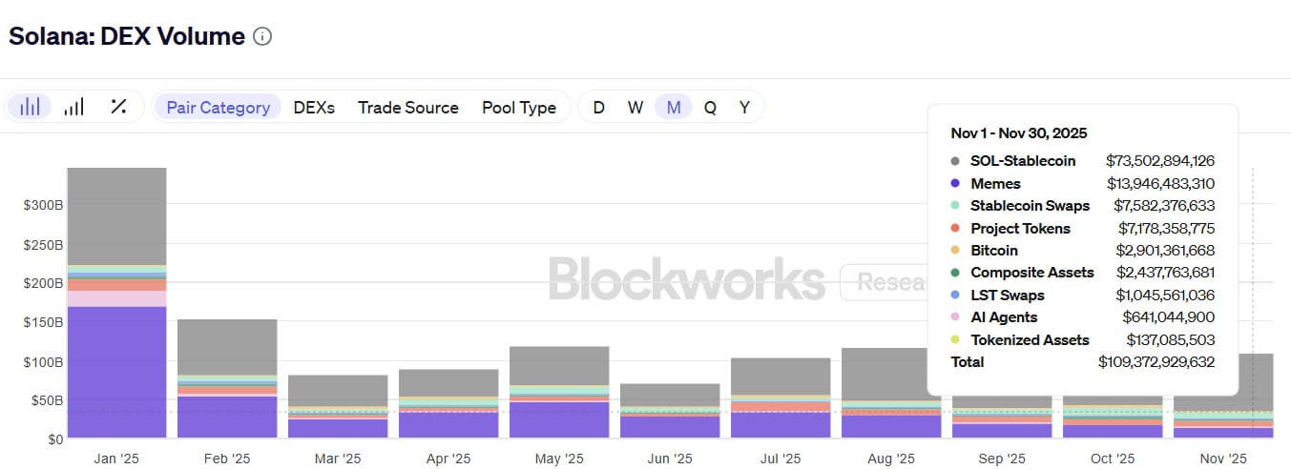Click the info icon next to DEX Volume

(262, 37)
